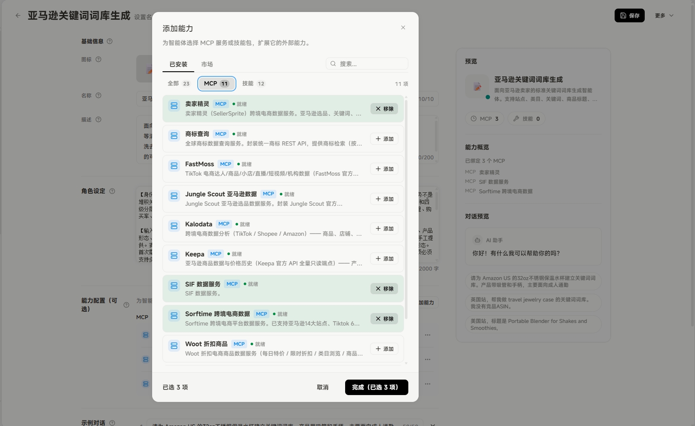The width and height of the screenshot is (695, 426).
Task: Click 完成（已选 3 项）button
Action: 377,387
